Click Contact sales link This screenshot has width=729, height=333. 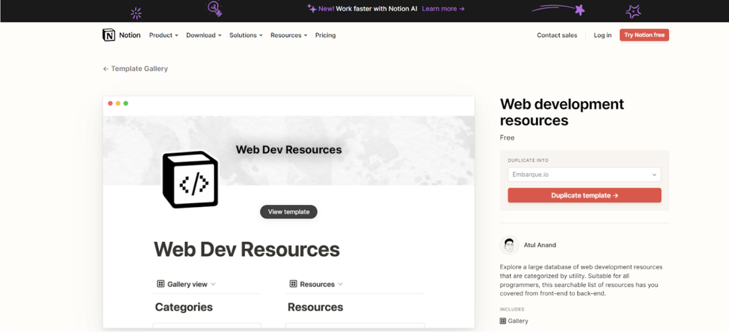point(557,35)
